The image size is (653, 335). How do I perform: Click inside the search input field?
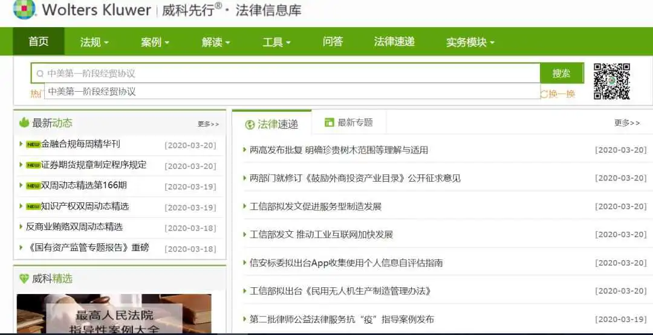coord(285,74)
